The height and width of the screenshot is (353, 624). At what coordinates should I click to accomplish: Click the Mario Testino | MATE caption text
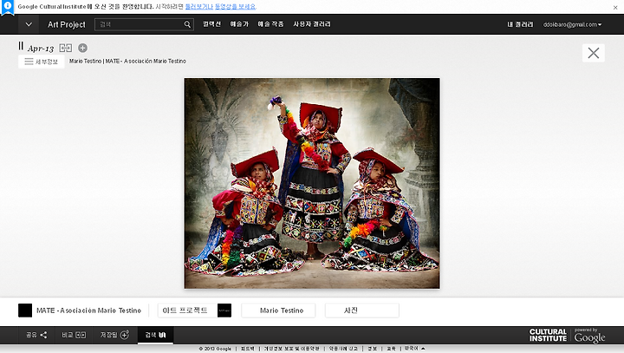click(127, 61)
